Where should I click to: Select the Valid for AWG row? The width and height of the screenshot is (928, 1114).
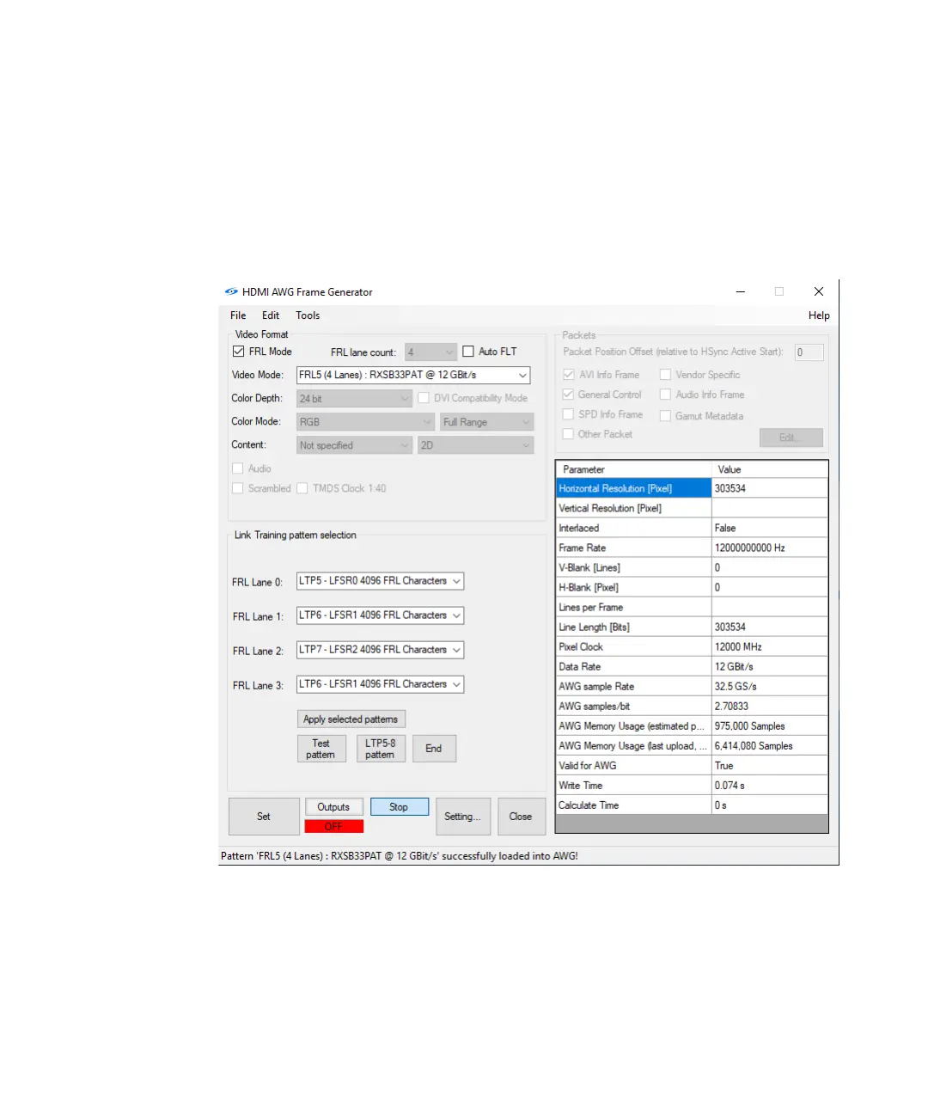(x=692, y=765)
